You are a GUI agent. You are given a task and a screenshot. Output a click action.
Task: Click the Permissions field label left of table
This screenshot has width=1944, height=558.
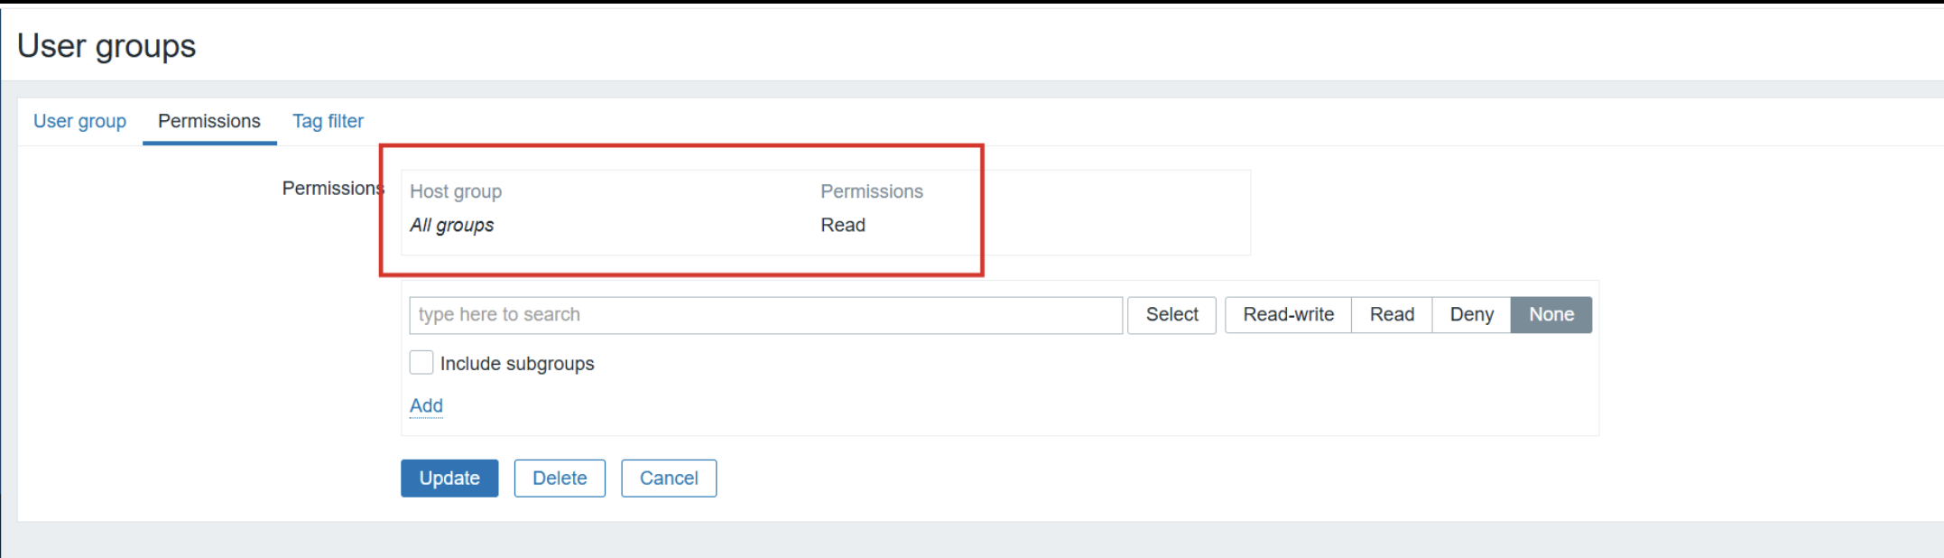[x=332, y=188]
